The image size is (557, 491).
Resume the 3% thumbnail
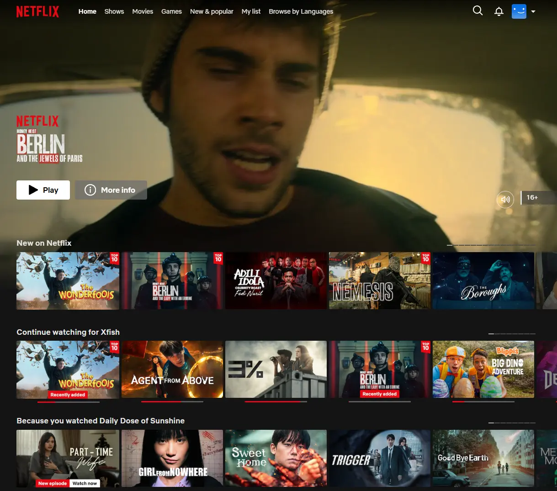click(276, 370)
